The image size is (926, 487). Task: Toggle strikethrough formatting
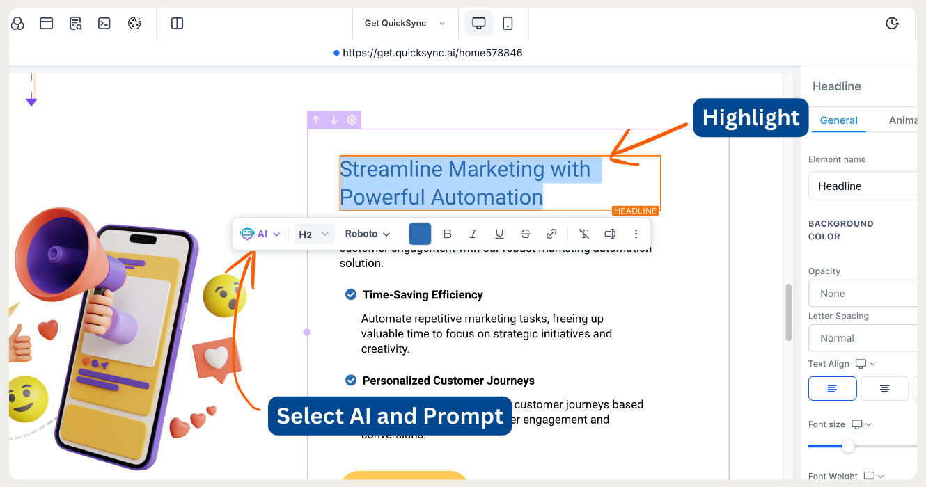click(525, 234)
